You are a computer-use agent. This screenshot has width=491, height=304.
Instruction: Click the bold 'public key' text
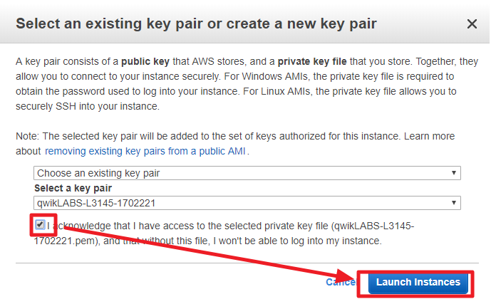145,62
